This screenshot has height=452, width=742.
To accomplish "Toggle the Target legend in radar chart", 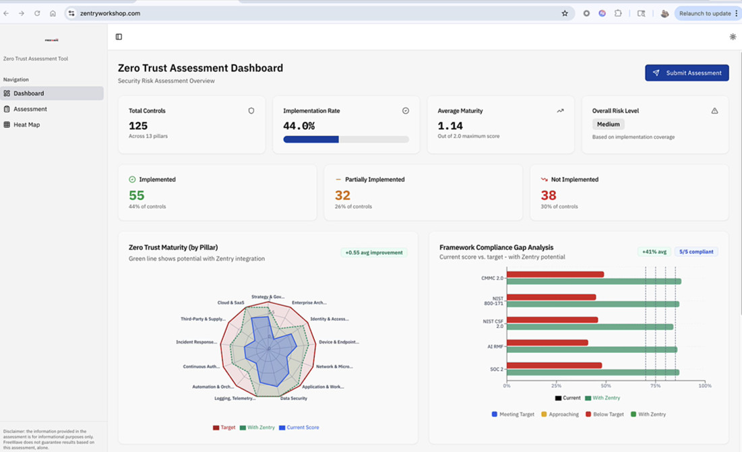I will click(224, 427).
